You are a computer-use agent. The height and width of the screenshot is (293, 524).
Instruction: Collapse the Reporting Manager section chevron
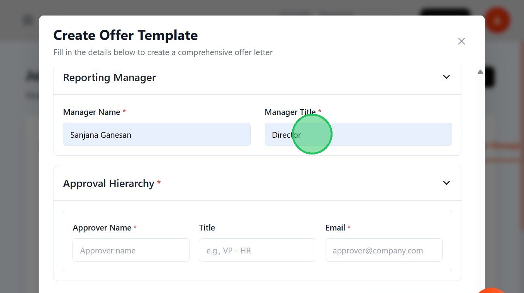pyautogui.click(x=446, y=77)
